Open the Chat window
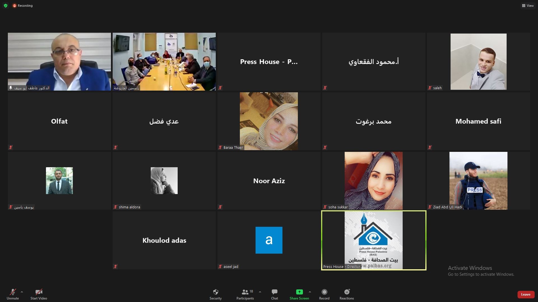Viewport: 538px width, 302px height. (x=274, y=294)
